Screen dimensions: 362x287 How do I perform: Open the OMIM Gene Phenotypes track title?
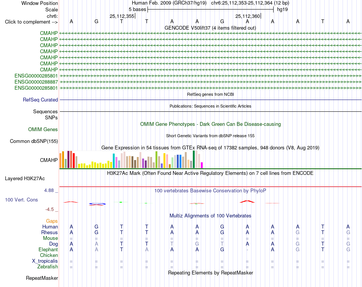coord(210,124)
